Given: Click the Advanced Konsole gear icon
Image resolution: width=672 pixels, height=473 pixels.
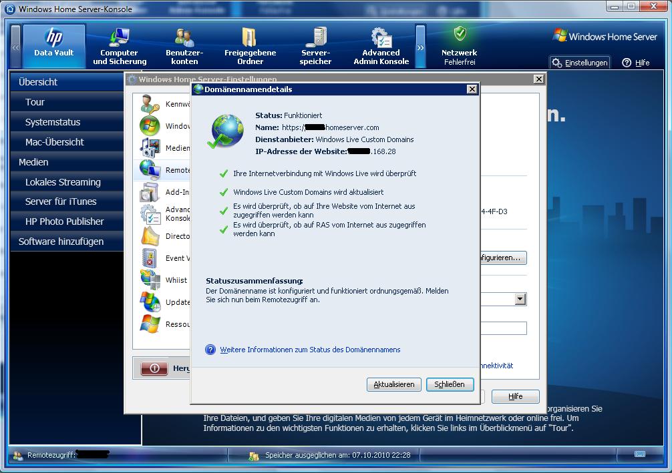Looking at the screenshot, I should point(150,213).
